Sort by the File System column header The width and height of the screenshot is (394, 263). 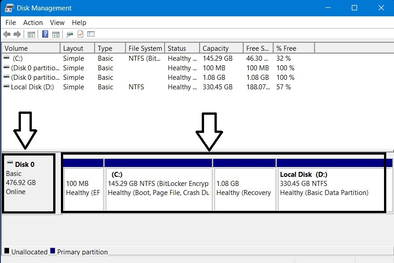pyautogui.click(x=145, y=48)
